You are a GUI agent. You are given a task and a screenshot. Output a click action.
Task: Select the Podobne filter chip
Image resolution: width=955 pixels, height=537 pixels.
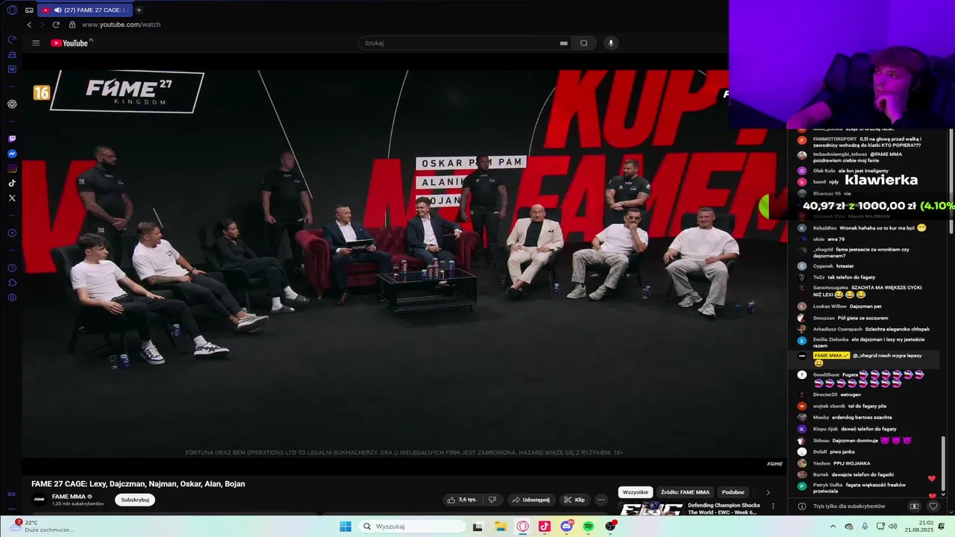click(733, 492)
